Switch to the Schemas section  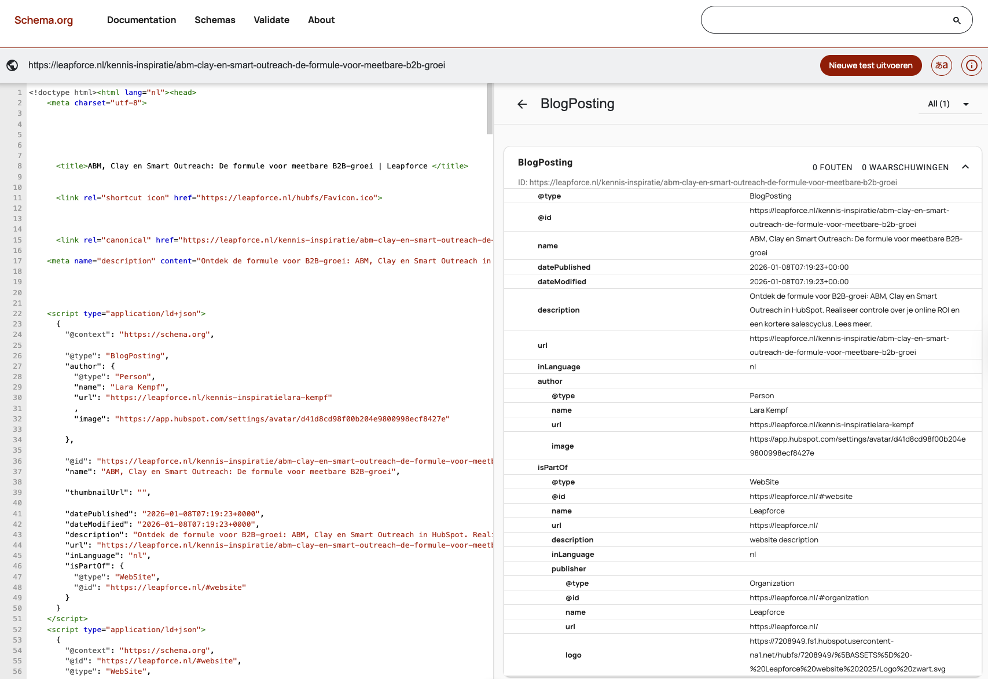pos(215,20)
